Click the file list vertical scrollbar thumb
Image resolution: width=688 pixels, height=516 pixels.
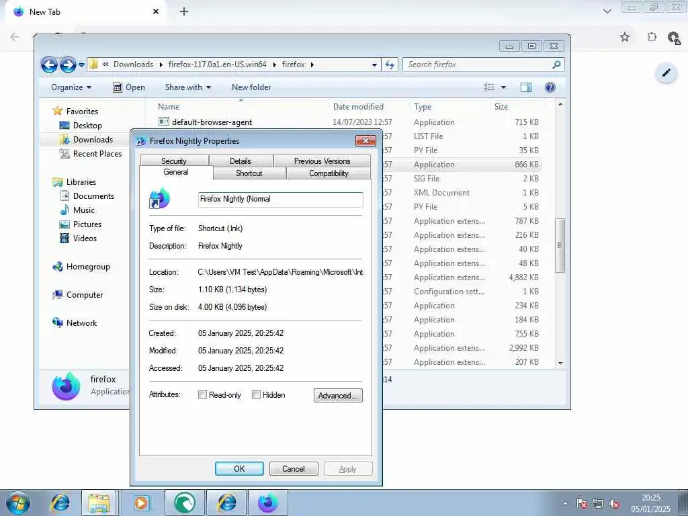point(560,245)
